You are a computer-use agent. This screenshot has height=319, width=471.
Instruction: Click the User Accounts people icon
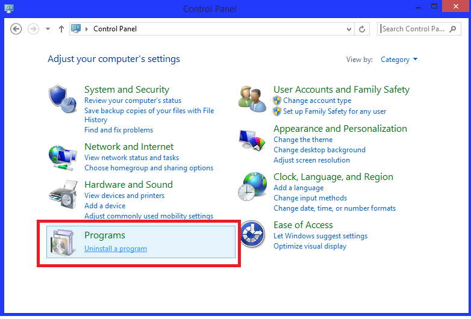252,98
